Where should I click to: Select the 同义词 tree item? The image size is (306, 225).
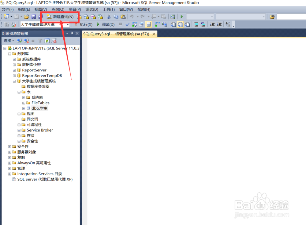(x=32, y=119)
